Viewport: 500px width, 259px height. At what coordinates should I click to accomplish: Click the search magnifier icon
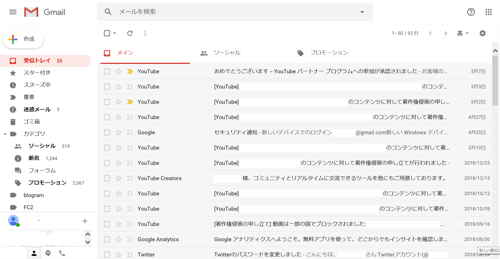coord(108,12)
